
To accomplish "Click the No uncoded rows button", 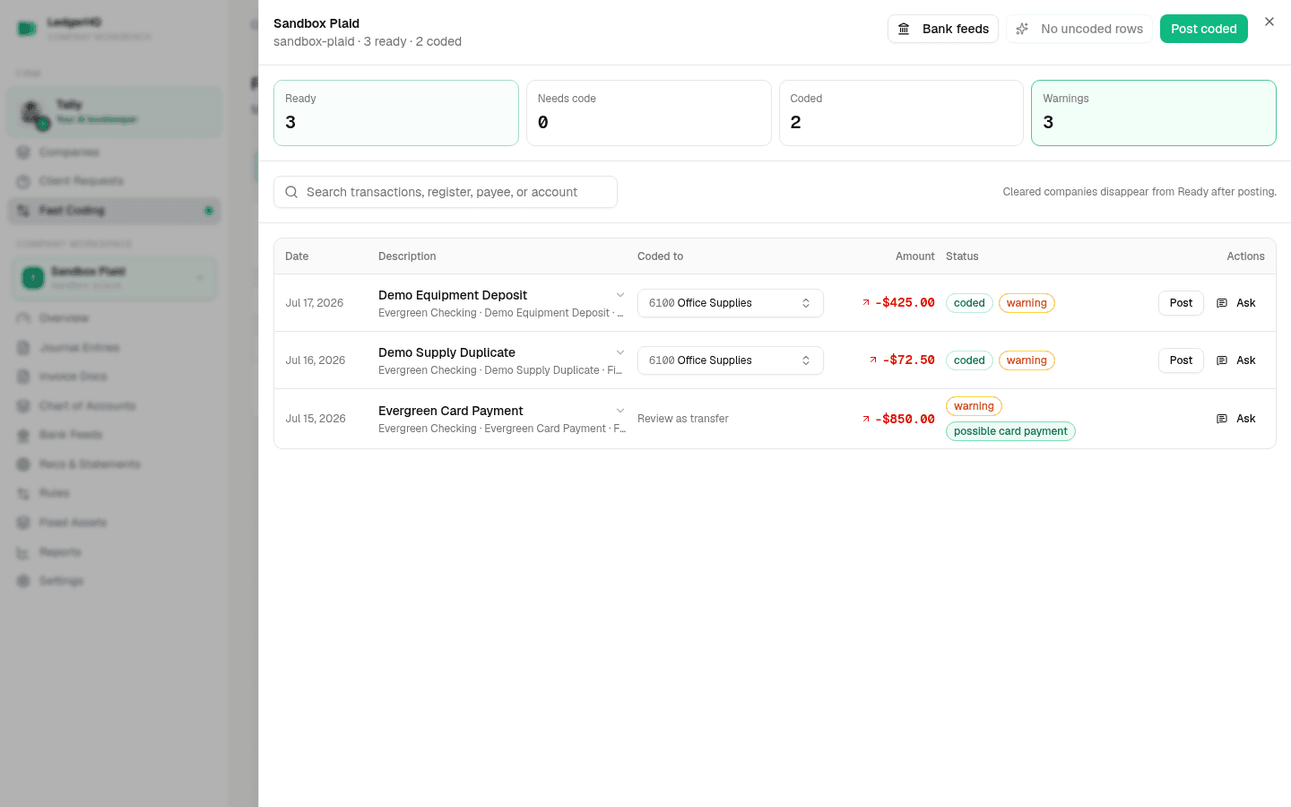I will coord(1079,29).
